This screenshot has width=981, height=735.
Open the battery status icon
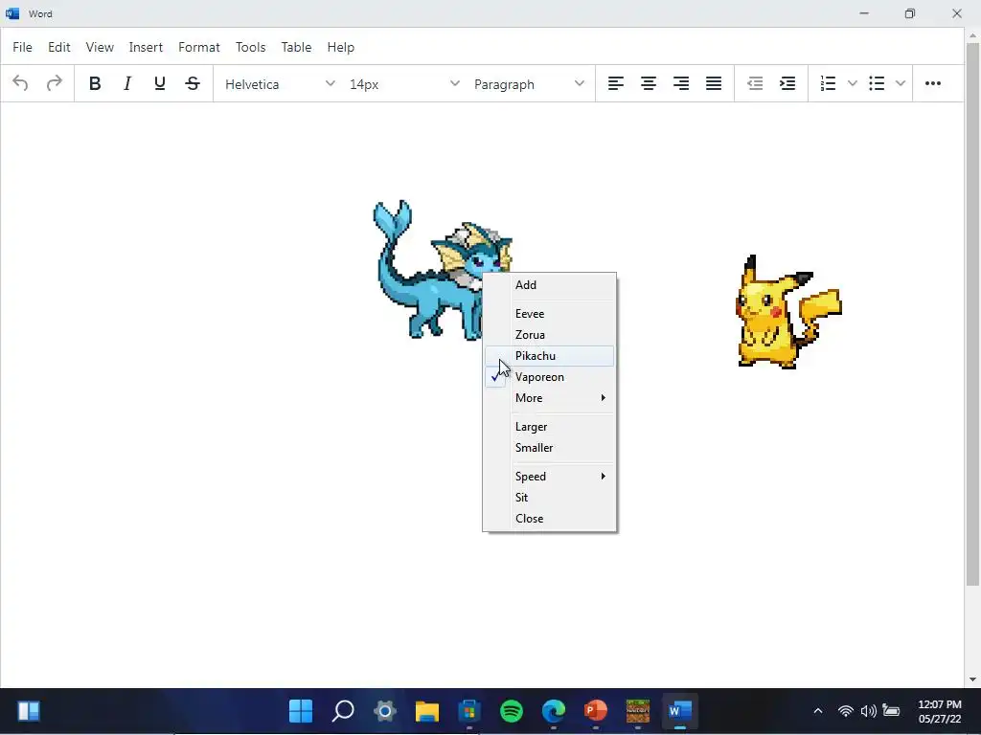[x=891, y=711]
